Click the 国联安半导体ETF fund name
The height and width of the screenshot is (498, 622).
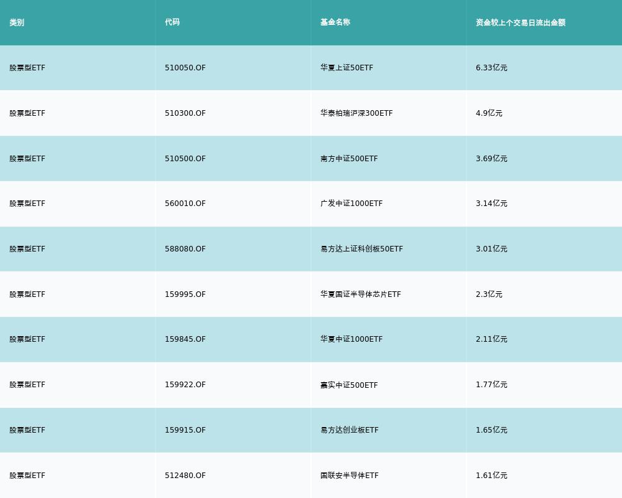tap(350, 476)
